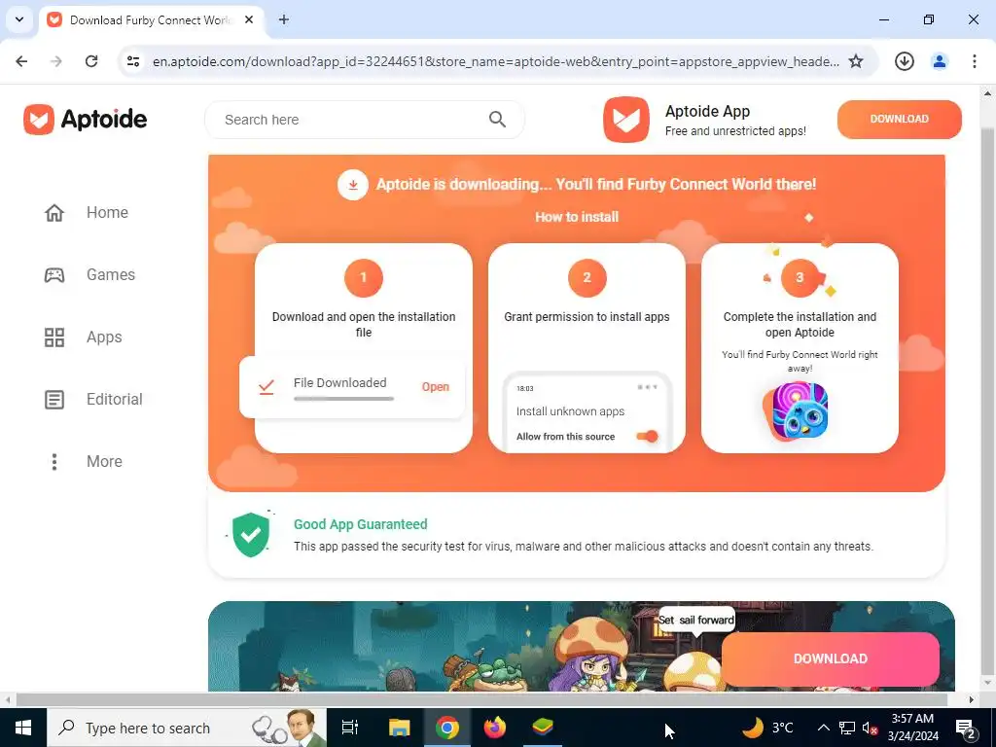Show hidden system tray icons
The height and width of the screenshot is (747, 996).
823,728
